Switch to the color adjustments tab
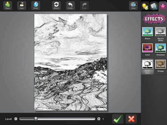The image size is (167, 125). coord(145,6)
